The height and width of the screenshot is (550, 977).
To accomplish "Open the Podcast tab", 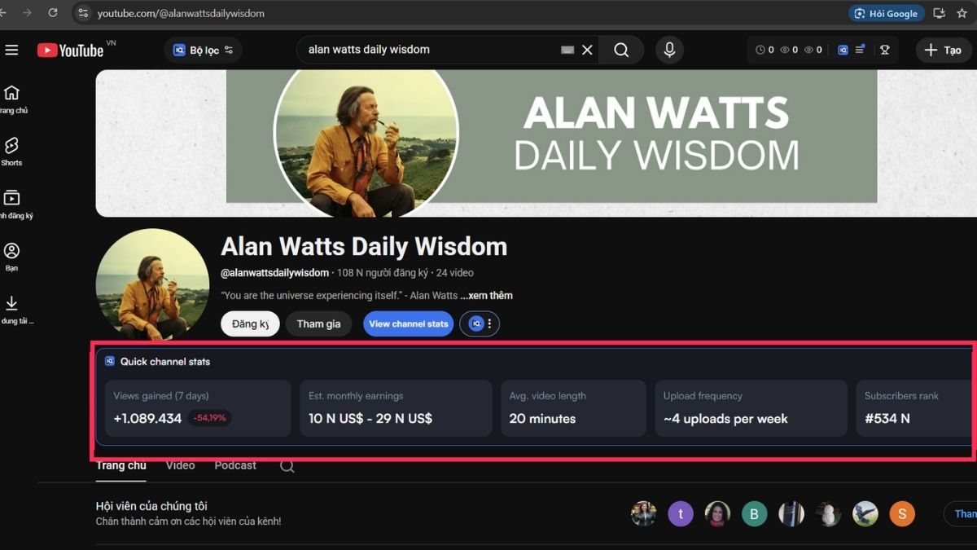I will click(234, 464).
